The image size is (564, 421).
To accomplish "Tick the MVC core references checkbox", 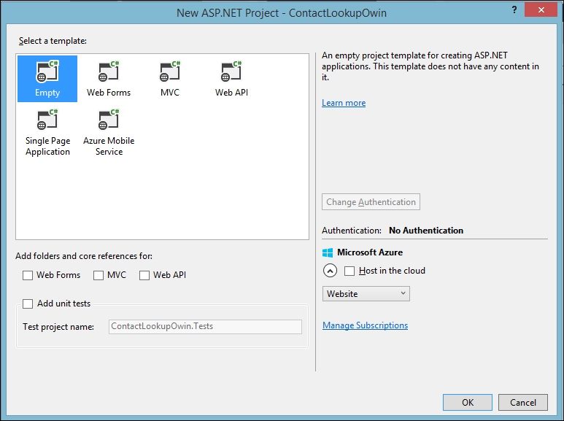I will [98, 275].
